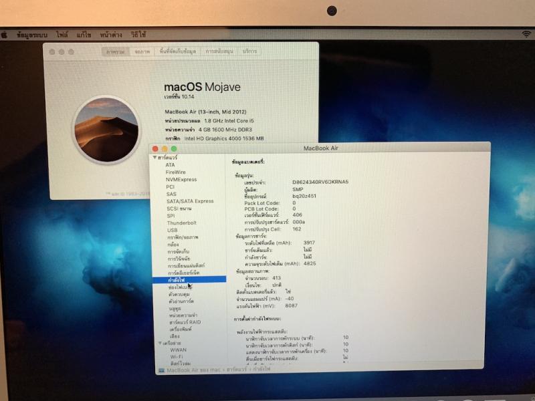
Task: Select SCSI ขนาน in the sidebar
Action: point(179,209)
